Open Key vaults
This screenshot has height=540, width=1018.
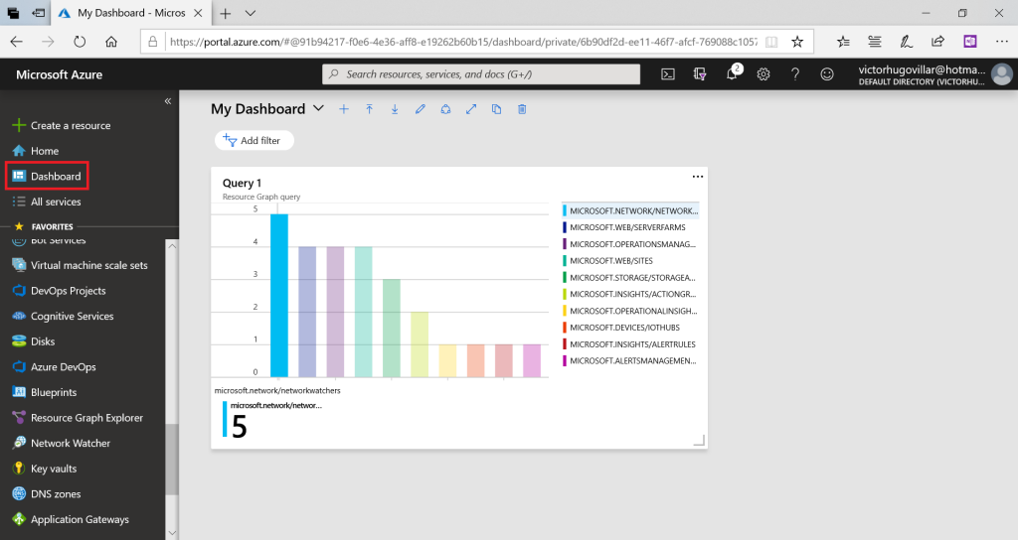[44, 469]
